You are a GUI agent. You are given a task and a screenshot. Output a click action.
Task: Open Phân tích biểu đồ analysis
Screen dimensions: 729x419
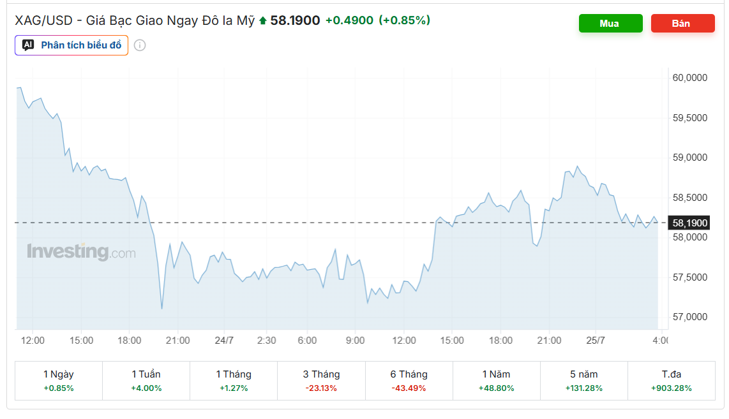coord(71,45)
